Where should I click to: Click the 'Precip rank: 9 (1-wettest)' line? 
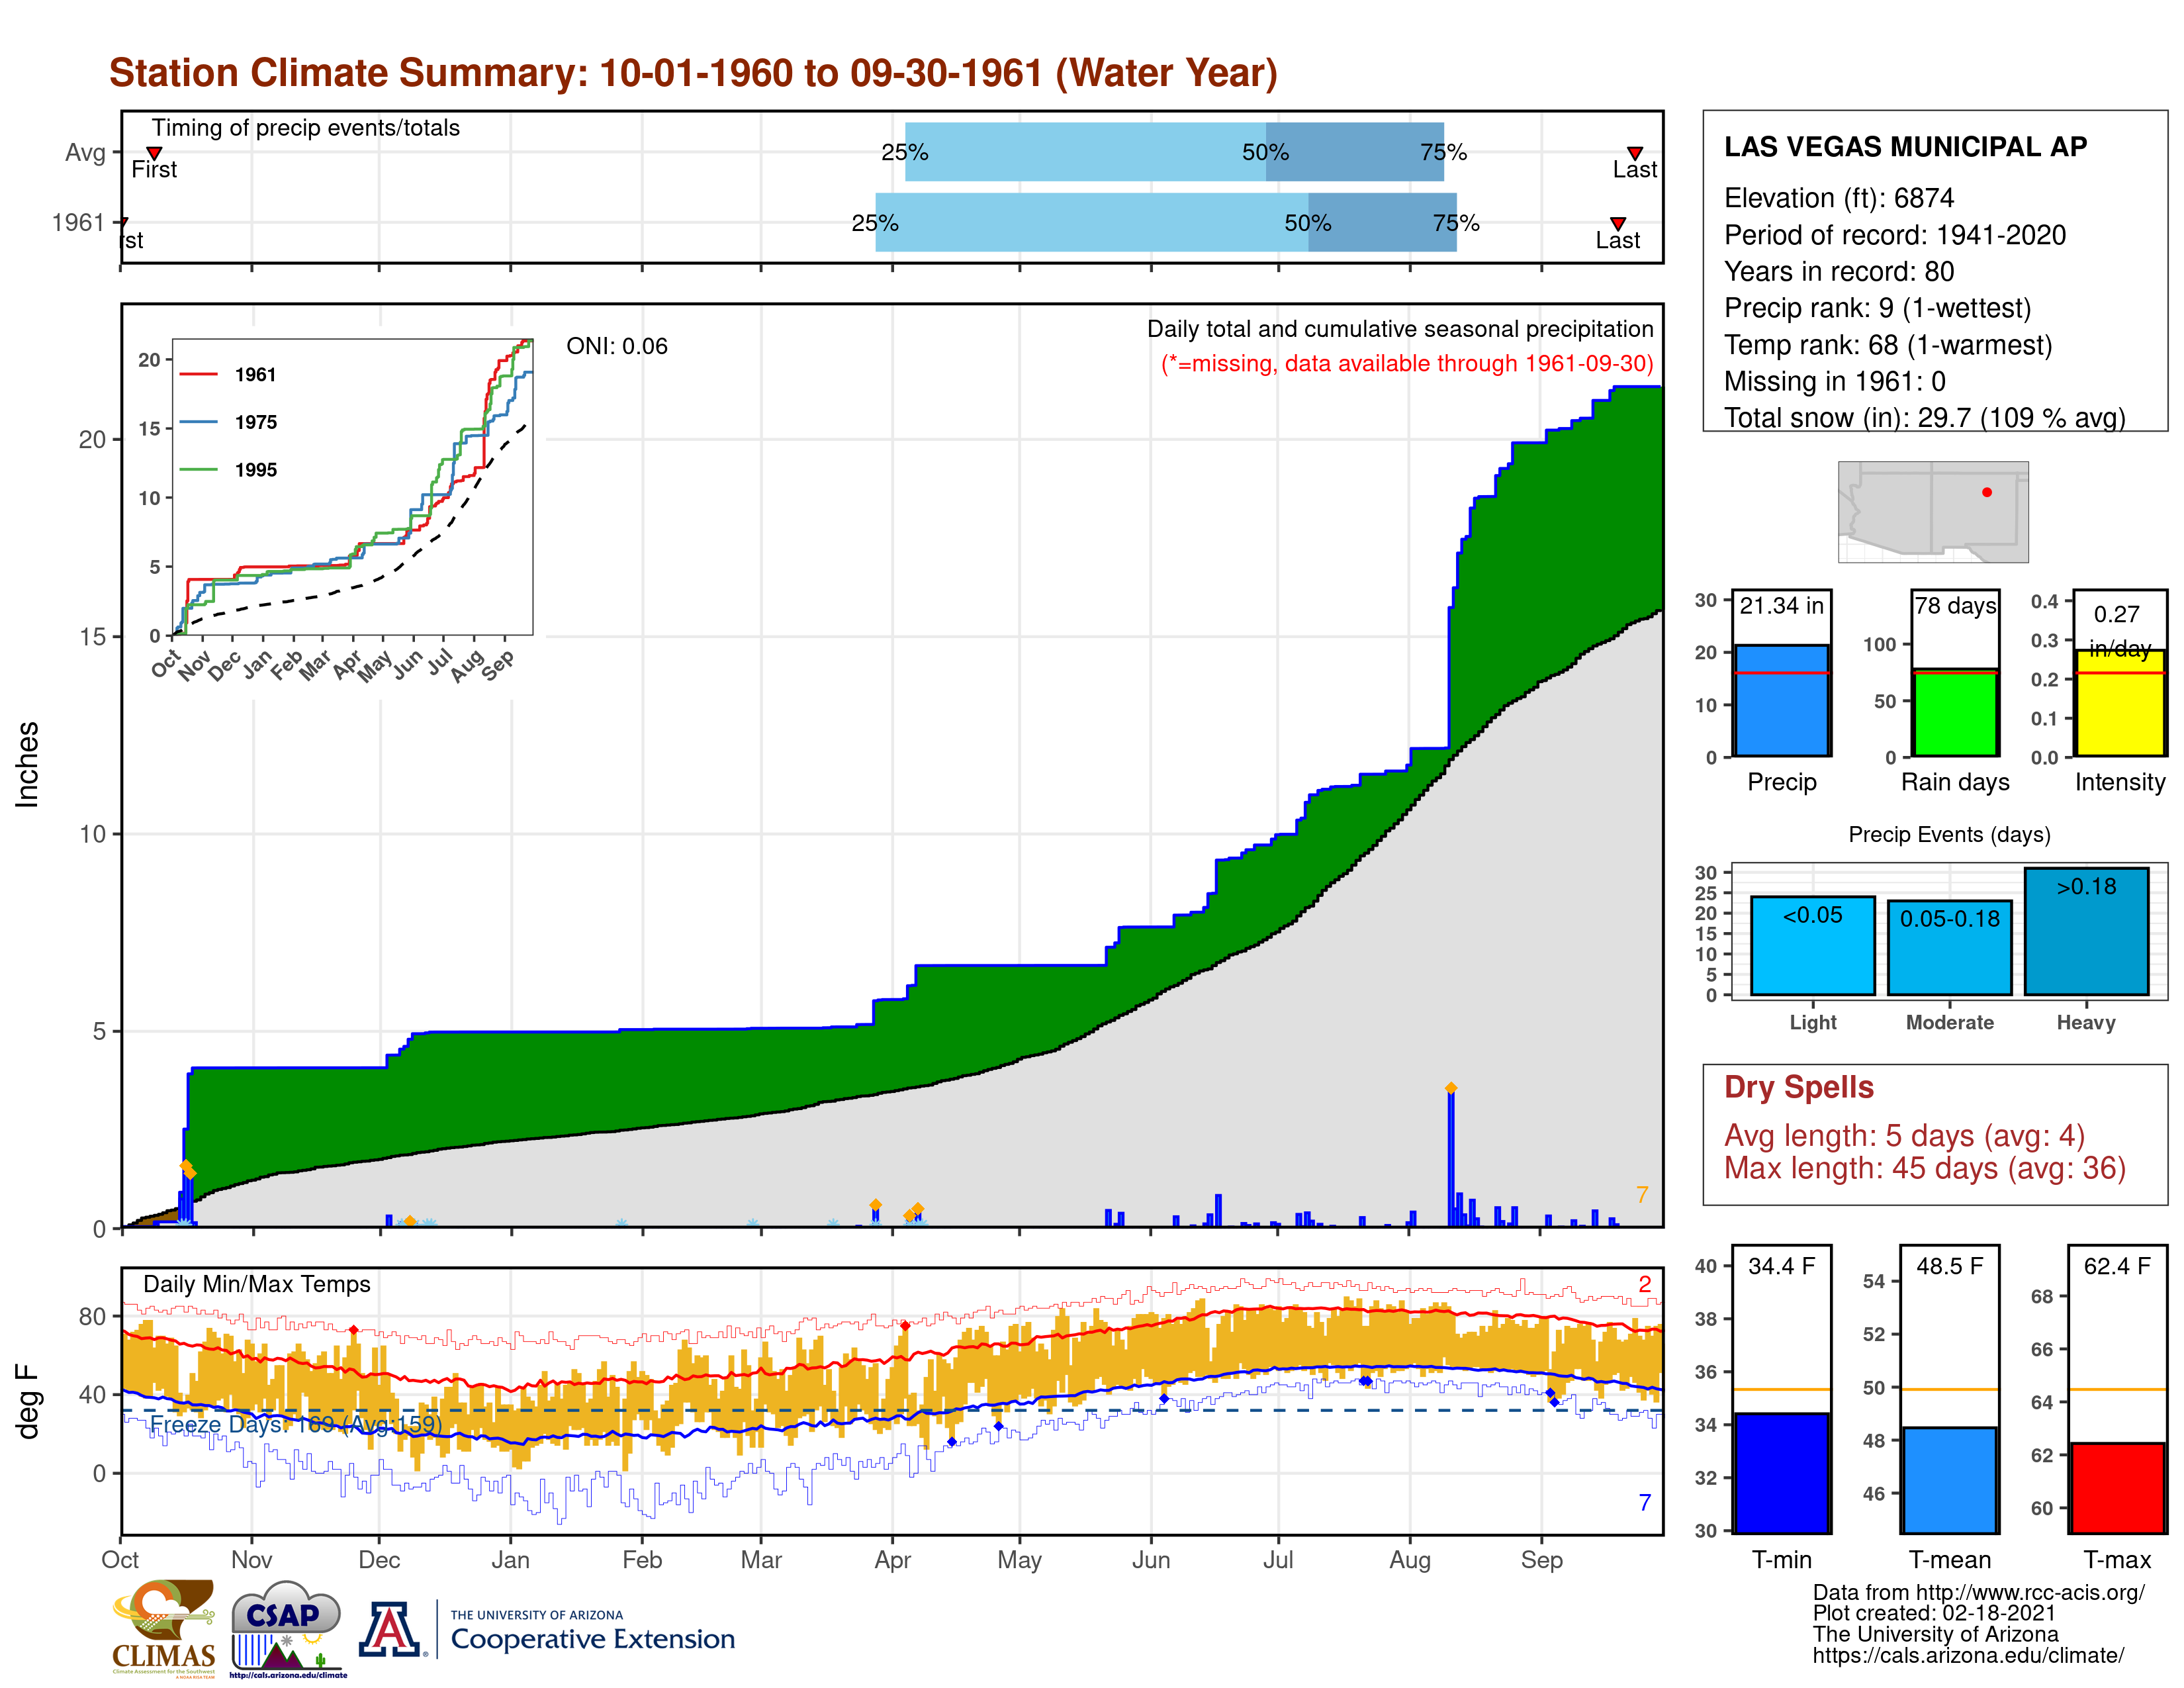point(1878,308)
